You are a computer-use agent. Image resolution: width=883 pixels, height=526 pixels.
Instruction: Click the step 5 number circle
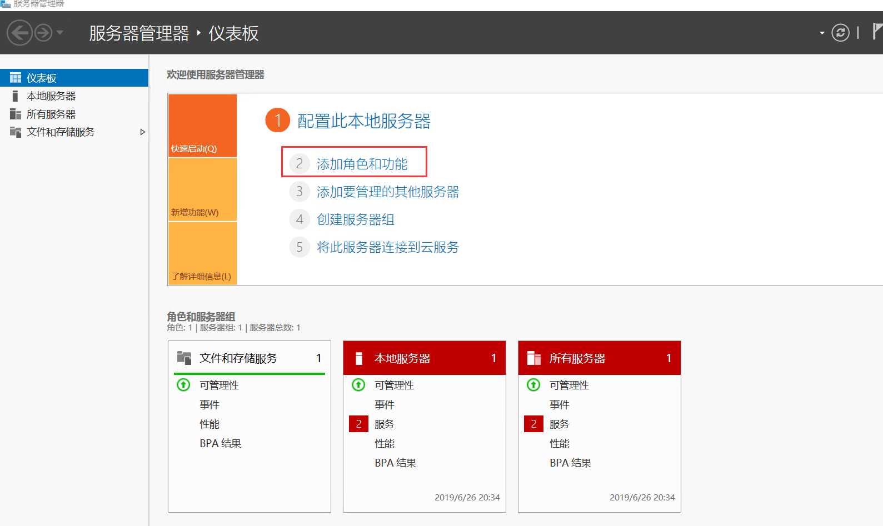coord(300,247)
